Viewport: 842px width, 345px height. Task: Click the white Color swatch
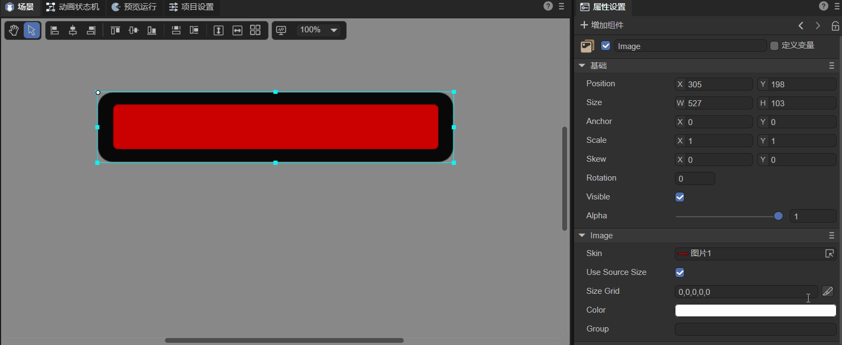tap(755, 310)
